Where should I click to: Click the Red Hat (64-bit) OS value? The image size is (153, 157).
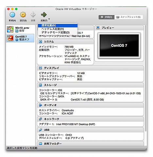[x=81, y=36]
